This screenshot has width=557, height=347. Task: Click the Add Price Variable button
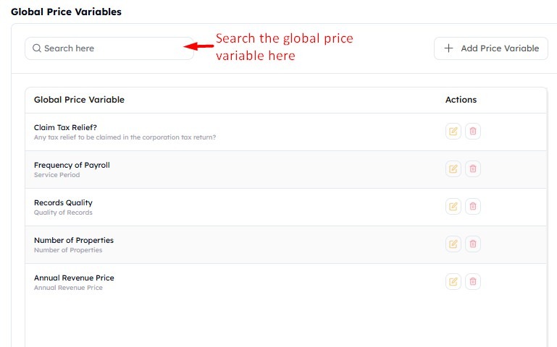pos(491,48)
